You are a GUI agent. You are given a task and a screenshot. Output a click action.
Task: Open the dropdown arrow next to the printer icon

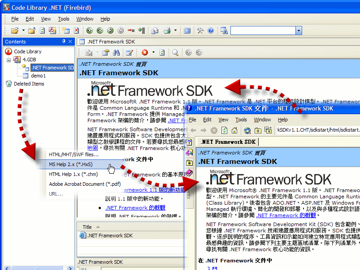175,30
